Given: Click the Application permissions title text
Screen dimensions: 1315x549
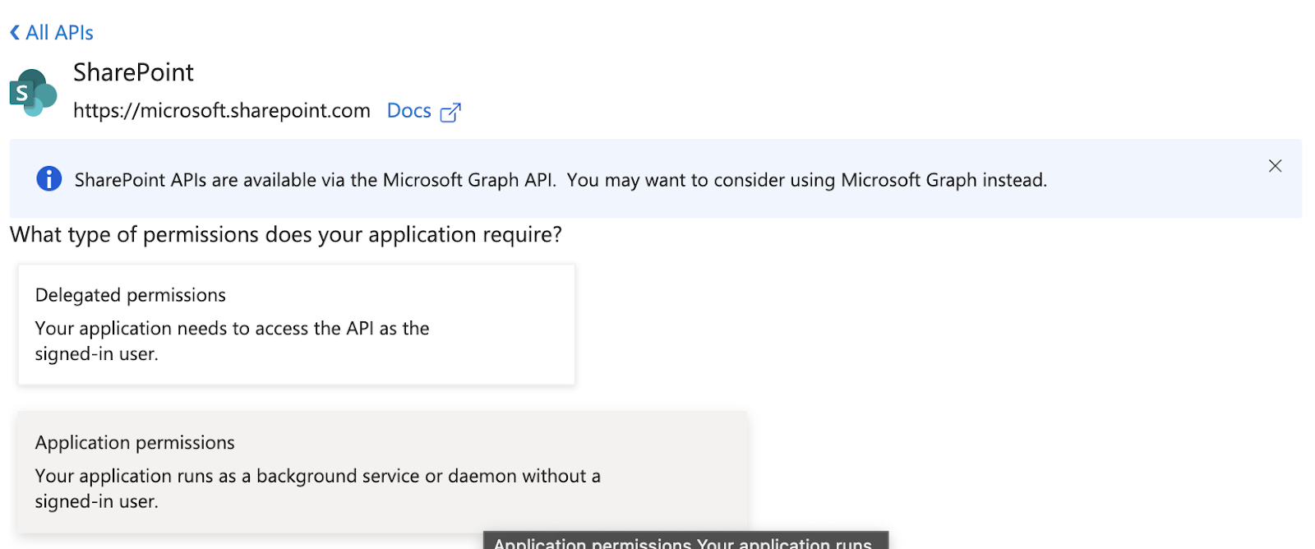Looking at the screenshot, I should [135, 443].
